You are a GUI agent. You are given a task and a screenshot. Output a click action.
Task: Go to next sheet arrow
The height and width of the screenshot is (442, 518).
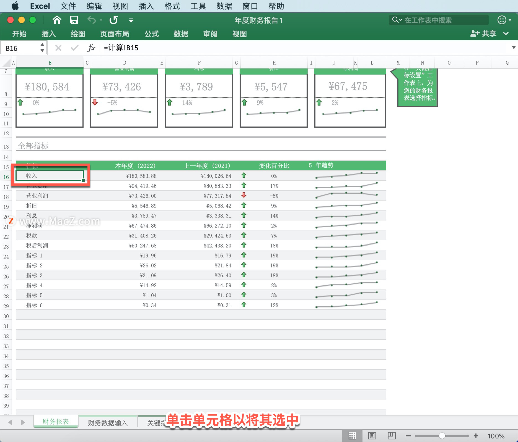23,422
